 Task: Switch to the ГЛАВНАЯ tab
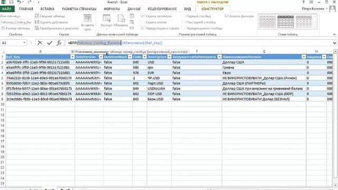pyautogui.click(x=26, y=9)
